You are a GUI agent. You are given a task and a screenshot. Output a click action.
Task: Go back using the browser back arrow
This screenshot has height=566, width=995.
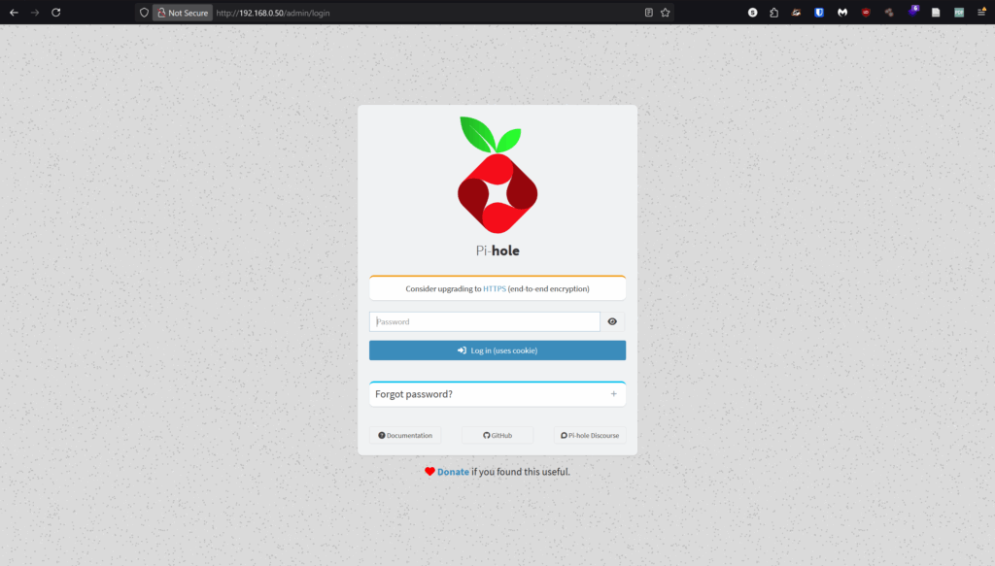(14, 13)
